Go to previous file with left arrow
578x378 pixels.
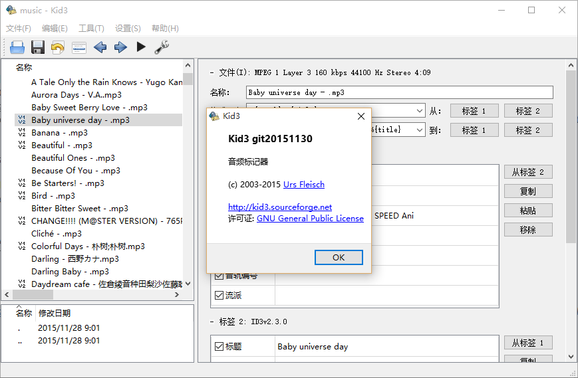tap(100, 47)
